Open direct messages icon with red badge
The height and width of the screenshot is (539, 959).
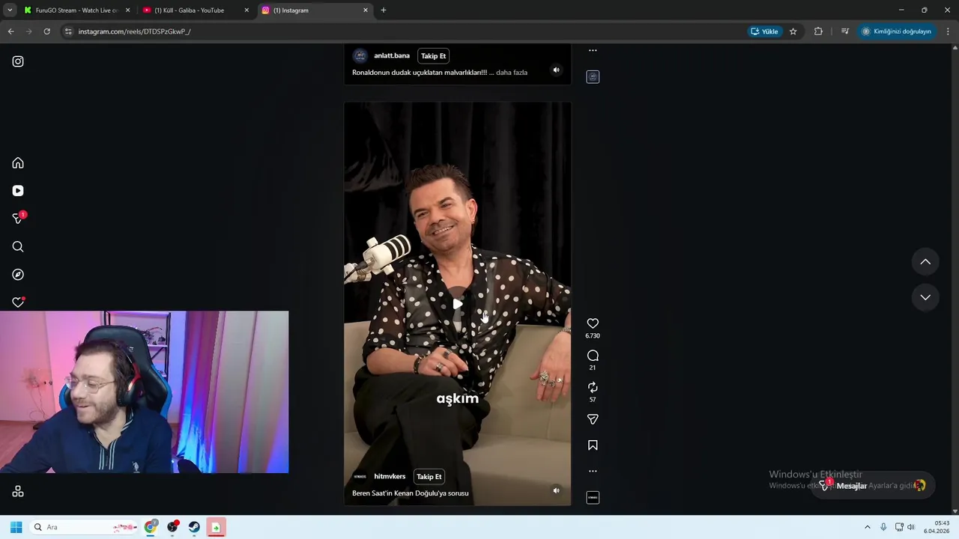(x=19, y=218)
